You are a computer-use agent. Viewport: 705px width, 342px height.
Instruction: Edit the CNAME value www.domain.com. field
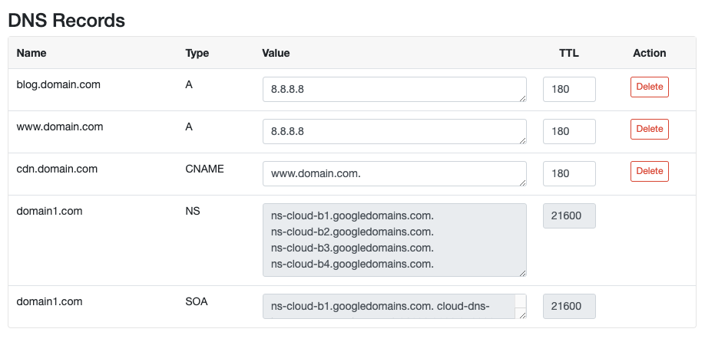pos(394,174)
